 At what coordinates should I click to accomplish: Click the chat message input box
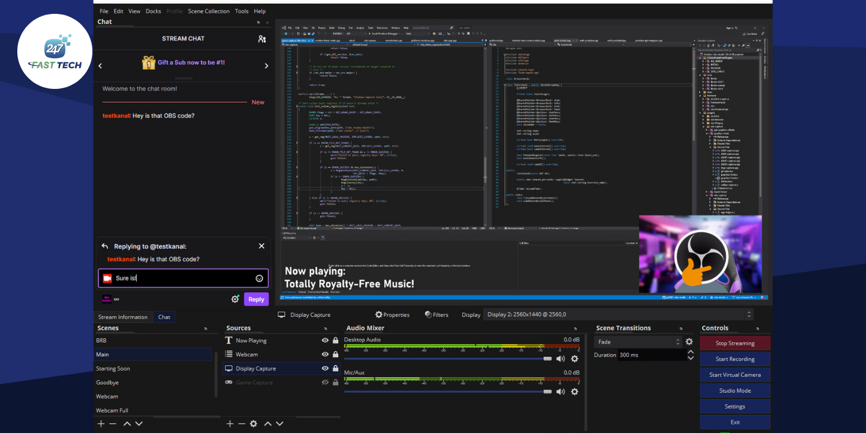point(183,278)
